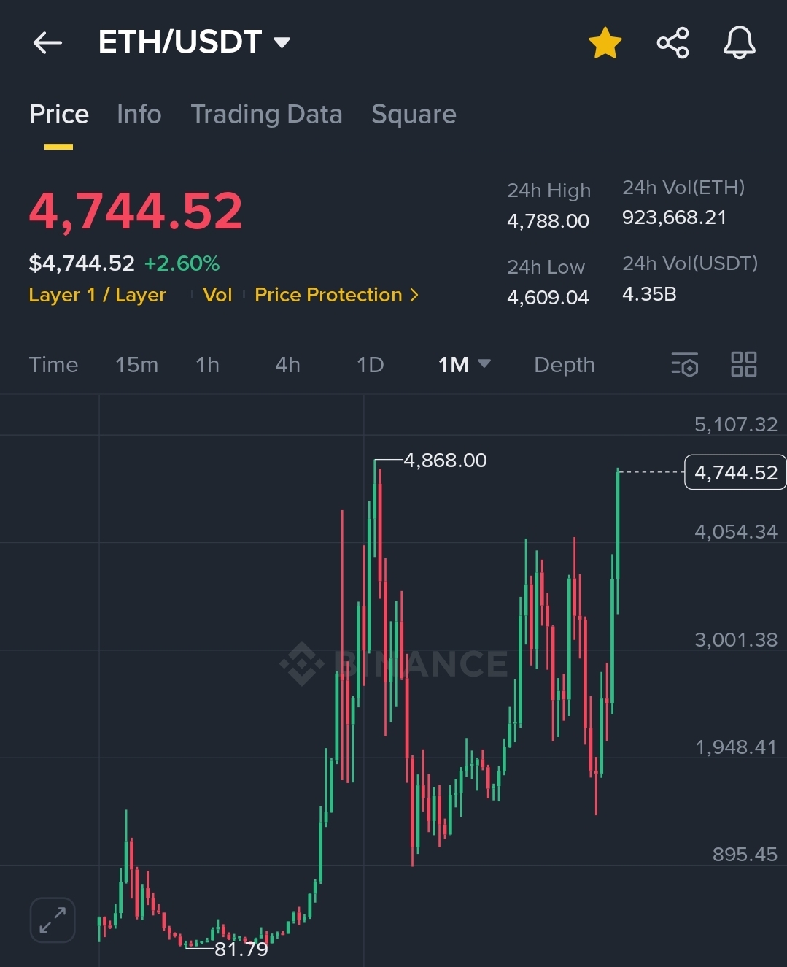Show the Depth chart

565,365
